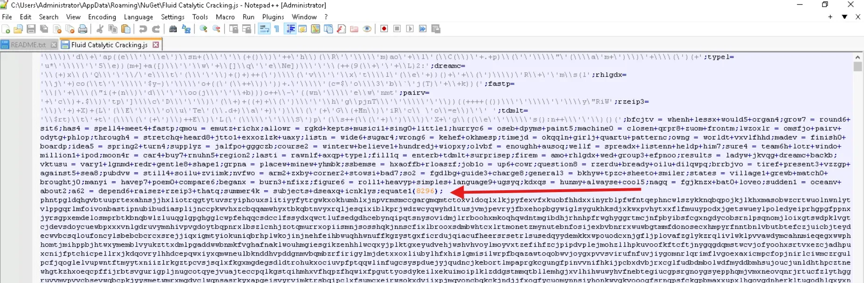Image resolution: width=864 pixels, height=283 pixels.
Task: Switch to the README.txt tab
Action: 28,45
